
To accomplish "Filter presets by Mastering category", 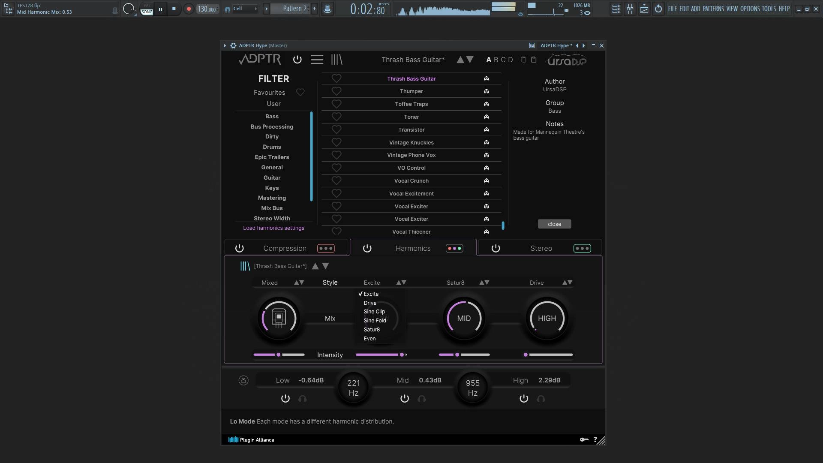I will click(272, 198).
